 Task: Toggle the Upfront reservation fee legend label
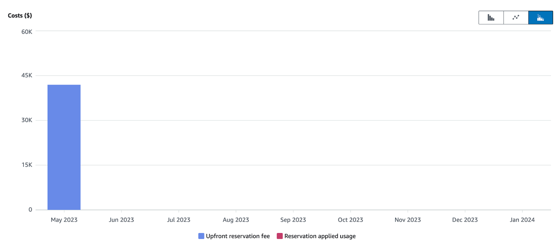coord(238,236)
